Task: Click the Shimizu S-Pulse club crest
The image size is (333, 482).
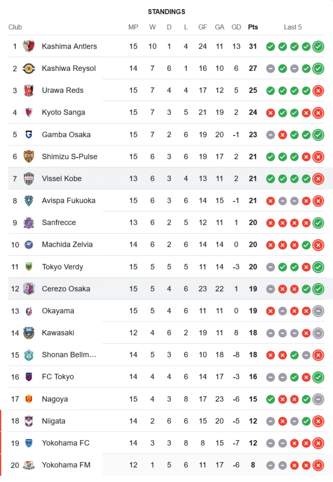Action: (28, 157)
